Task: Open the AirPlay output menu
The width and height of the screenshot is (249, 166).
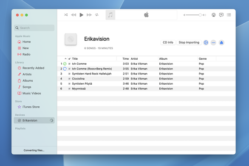Action: [x=214, y=15]
